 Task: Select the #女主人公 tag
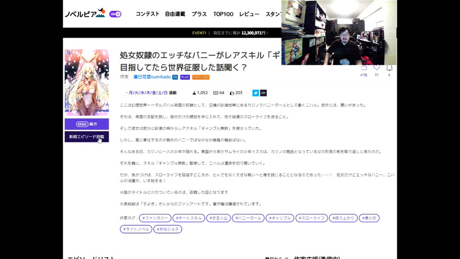218,218
